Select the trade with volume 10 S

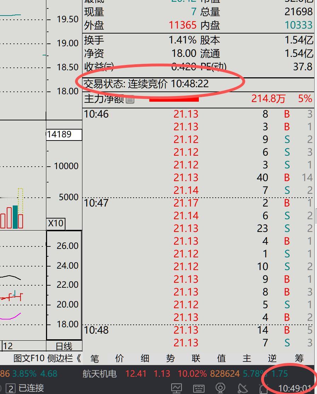tap(198, 267)
